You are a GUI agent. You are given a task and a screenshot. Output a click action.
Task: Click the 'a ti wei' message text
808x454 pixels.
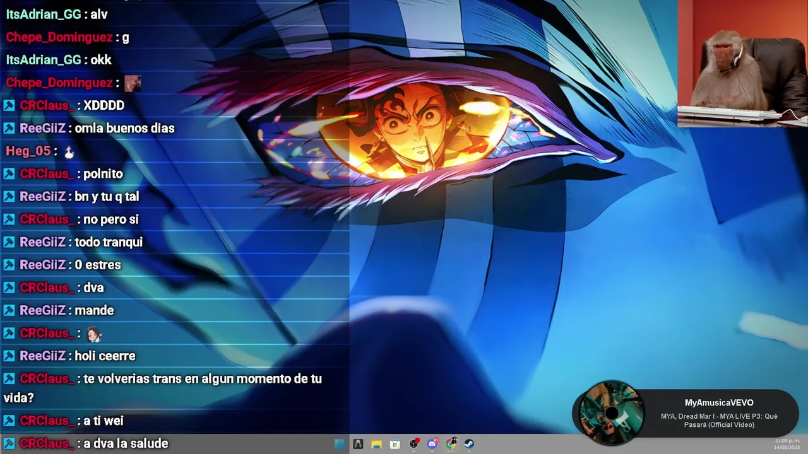pos(103,421)
